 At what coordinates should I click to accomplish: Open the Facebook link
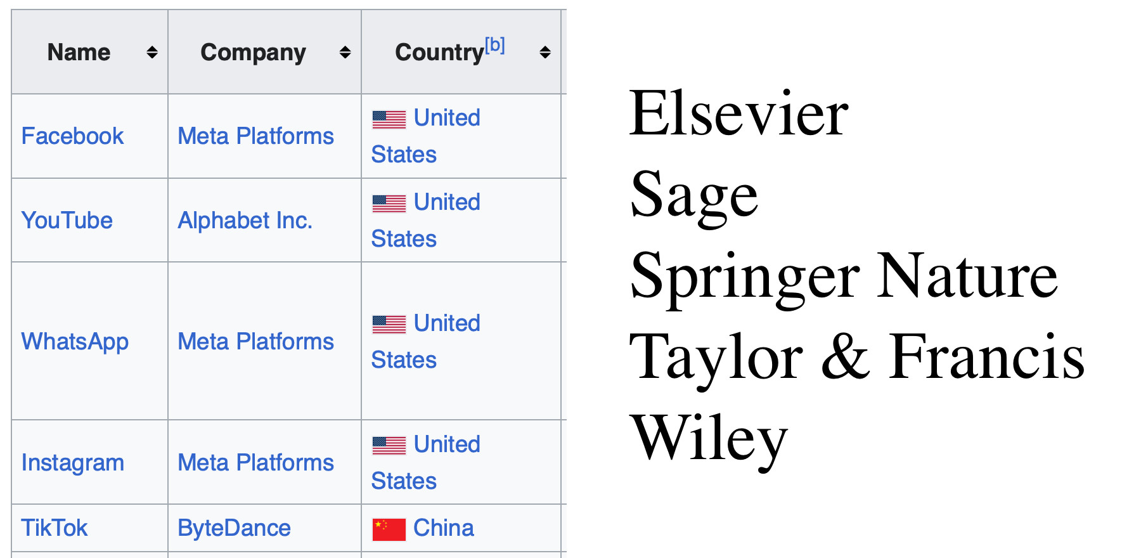72,136
